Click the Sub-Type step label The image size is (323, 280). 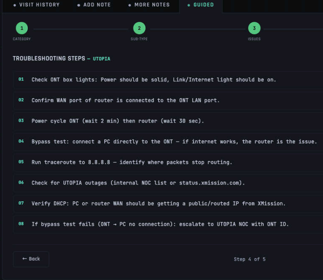pos(139,39)
